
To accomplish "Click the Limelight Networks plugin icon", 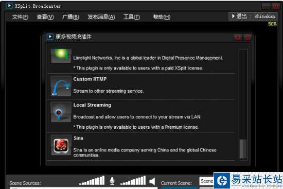I will 61,56.
